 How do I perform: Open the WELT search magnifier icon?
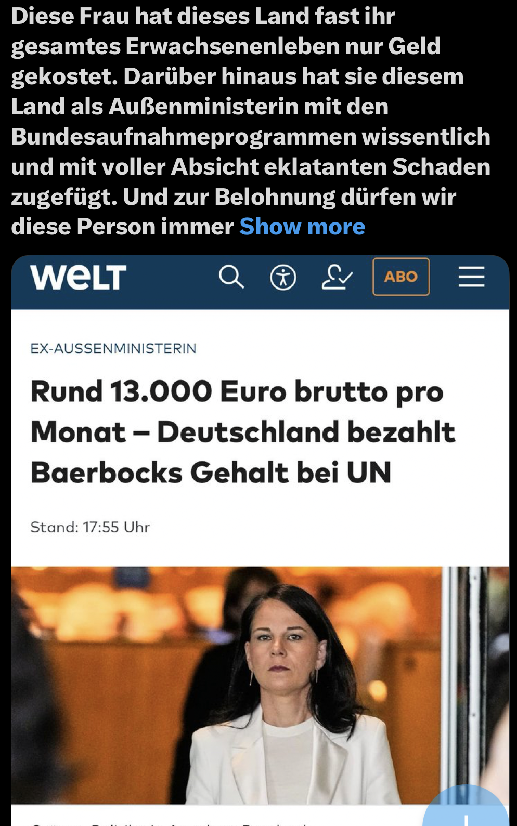point(231,277)
